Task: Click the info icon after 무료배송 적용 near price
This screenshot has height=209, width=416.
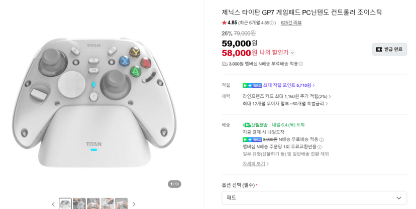Action: (x=300, y=64)
